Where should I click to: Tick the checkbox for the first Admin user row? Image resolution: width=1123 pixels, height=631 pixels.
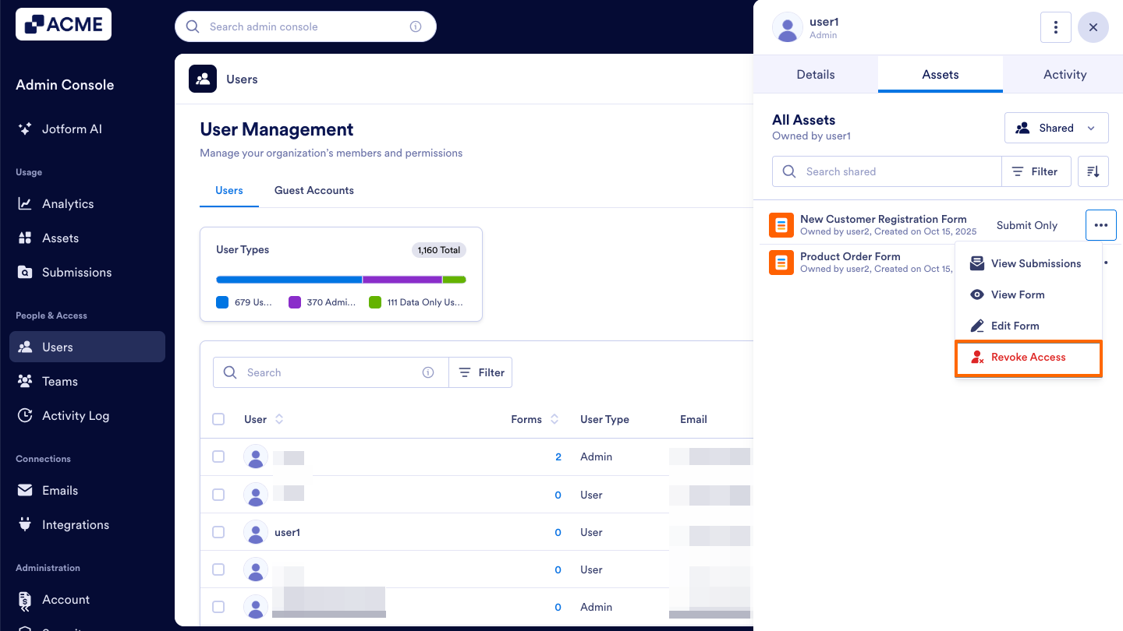218,457
